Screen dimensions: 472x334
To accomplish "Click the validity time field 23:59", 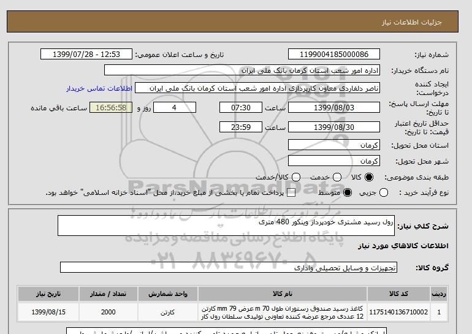I will coord(241,127).
